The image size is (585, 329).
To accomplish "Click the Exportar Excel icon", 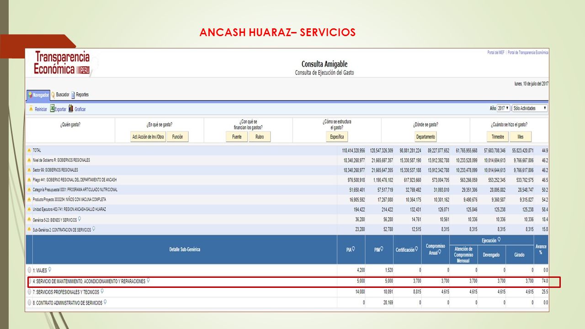I will pos(52,109).
